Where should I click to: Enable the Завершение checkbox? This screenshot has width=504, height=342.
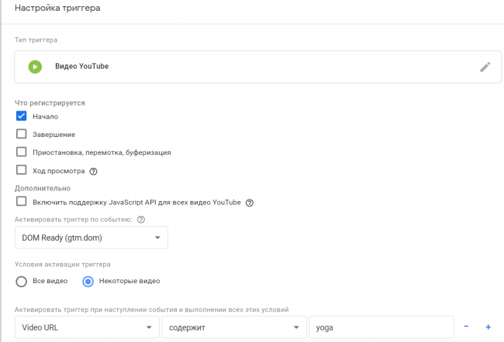[22, 134]
